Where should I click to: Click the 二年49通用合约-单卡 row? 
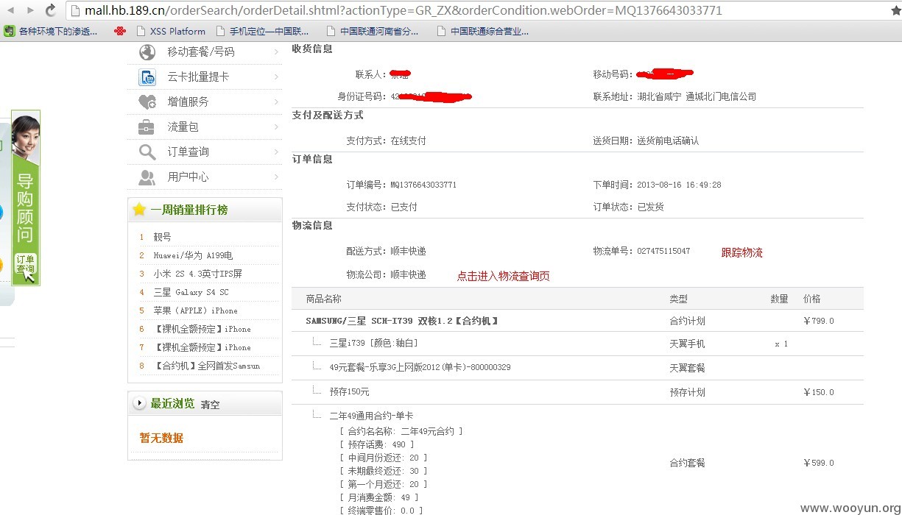pyautogui.click(x=371, y=416)
